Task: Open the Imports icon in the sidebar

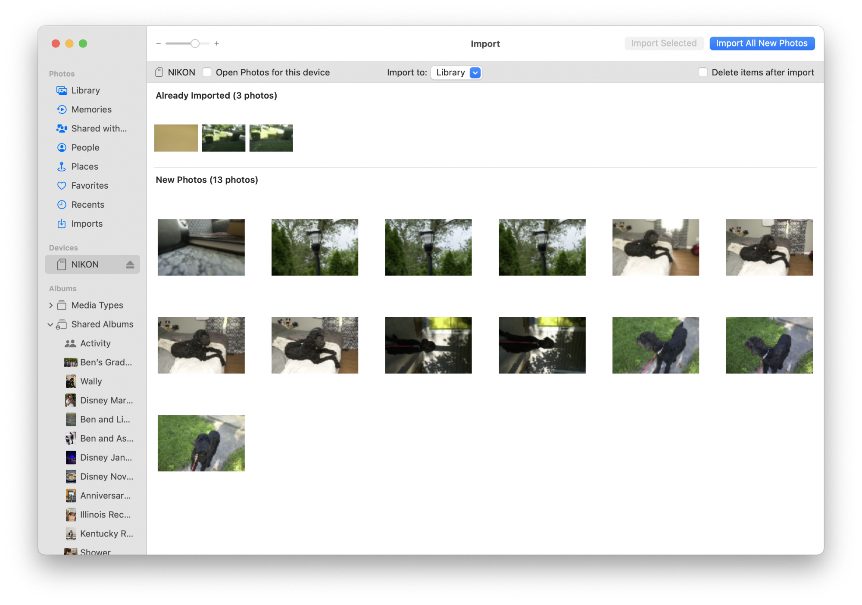Action: point(62,224)
